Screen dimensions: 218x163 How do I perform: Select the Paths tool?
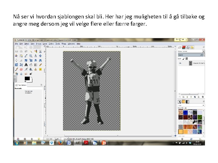coord(21,56)
